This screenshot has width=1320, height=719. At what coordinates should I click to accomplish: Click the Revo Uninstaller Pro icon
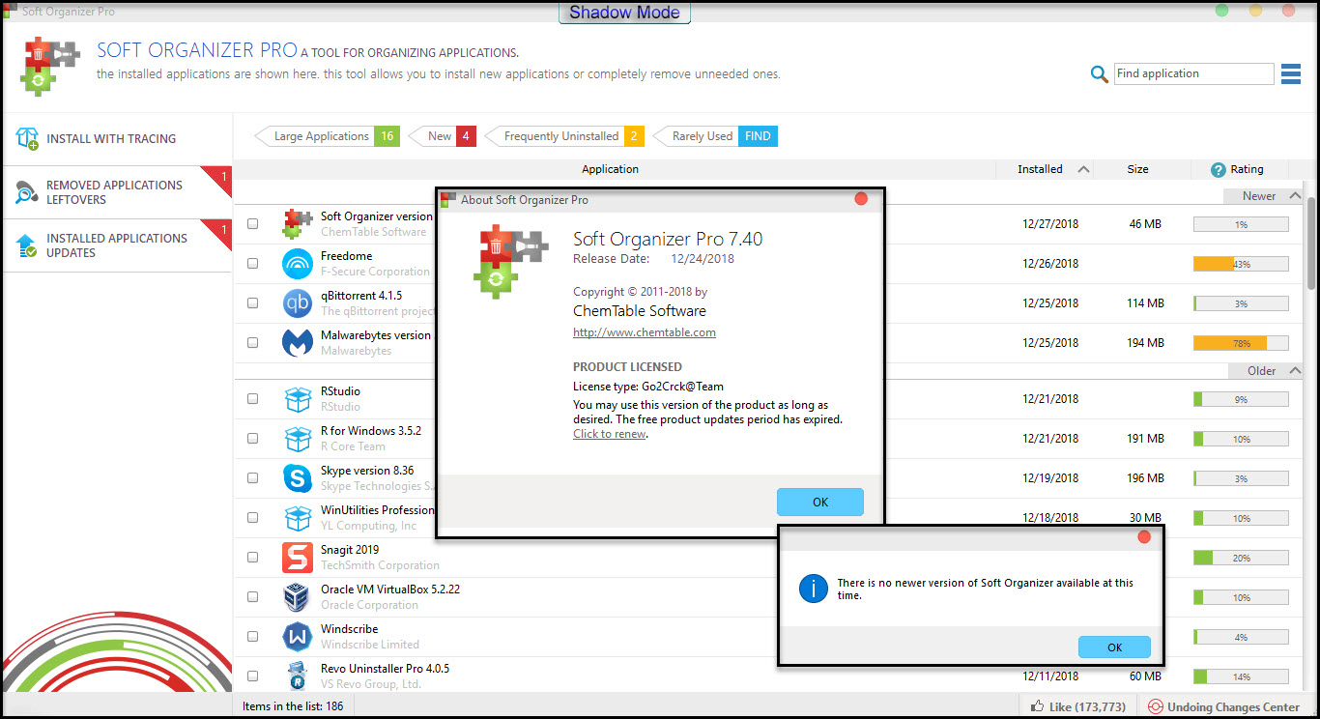tap(298, 676)
